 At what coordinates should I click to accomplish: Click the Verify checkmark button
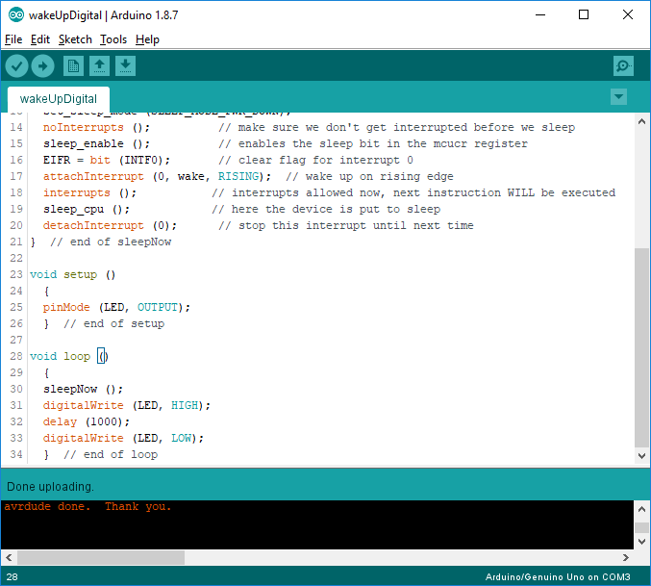(x=16, y=66)
